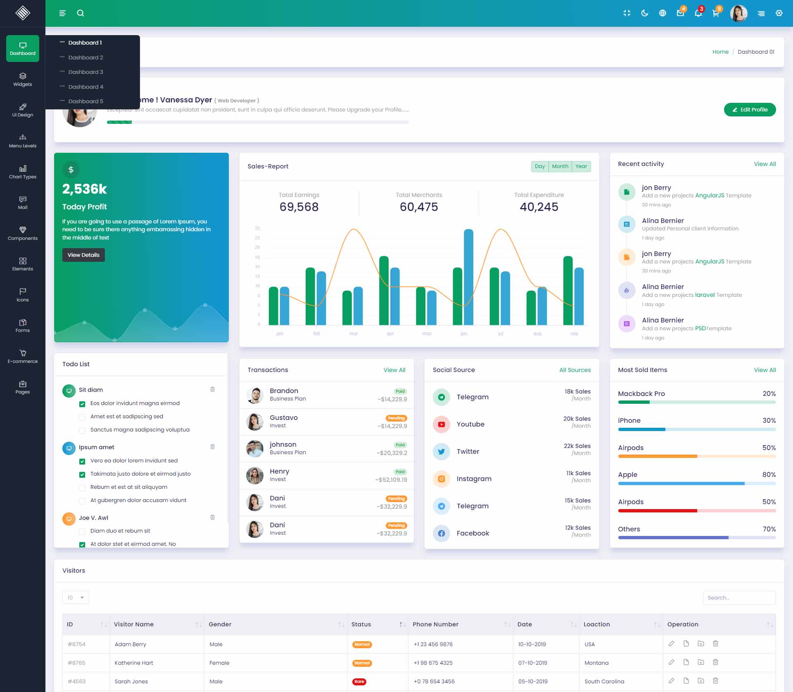Click the notifications bell icon
The width and height of the screenshot is (793, 692).
[698, 13]
